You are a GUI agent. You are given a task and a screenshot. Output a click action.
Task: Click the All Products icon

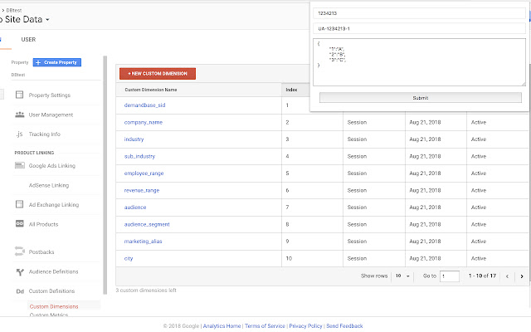pos(20,223)
